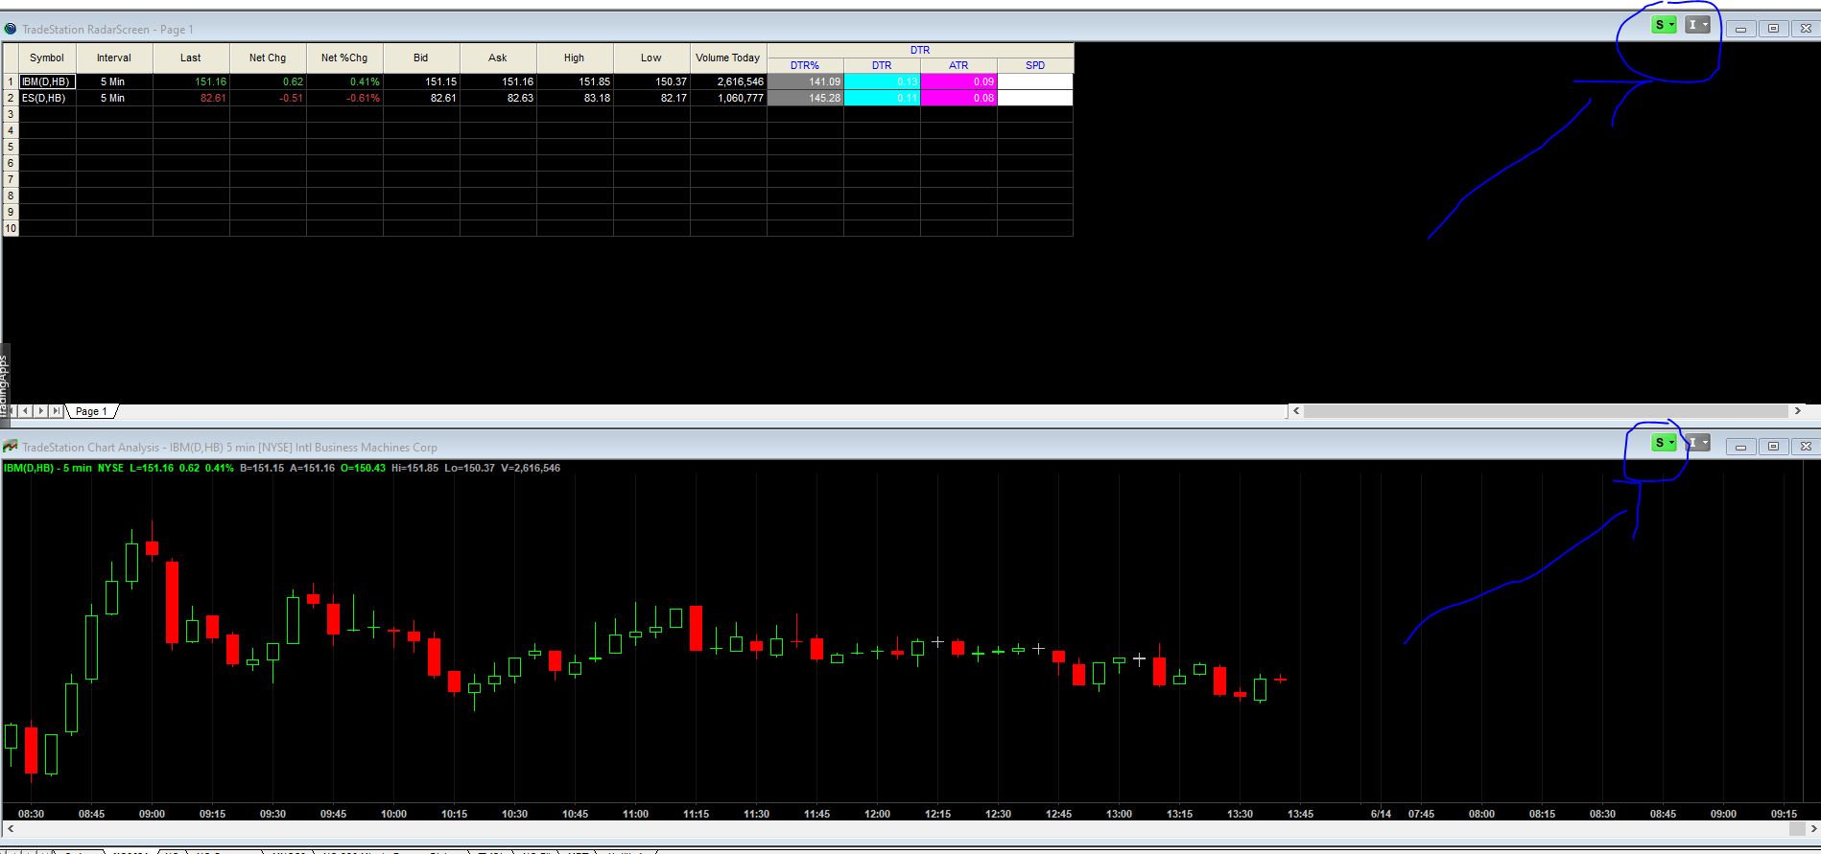
Task: Select row 10 header in RadarScreen
Action: 11,228
